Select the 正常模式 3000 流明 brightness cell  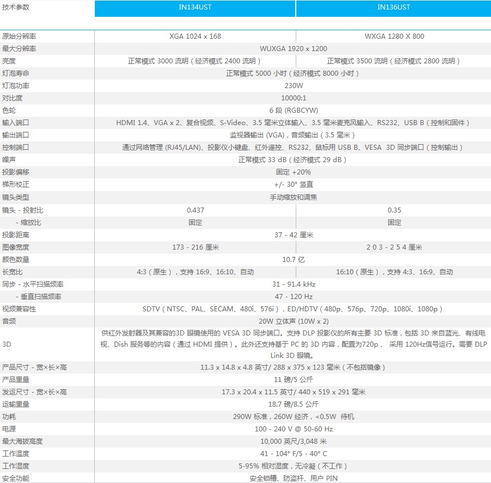(194, 61)
